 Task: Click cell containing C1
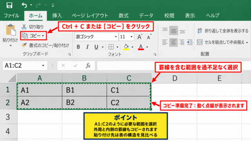coord(129,90)
